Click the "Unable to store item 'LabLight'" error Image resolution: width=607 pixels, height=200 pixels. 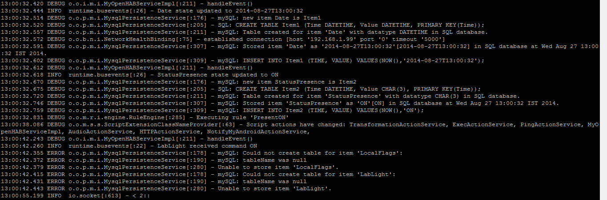(x=274, y=188)
